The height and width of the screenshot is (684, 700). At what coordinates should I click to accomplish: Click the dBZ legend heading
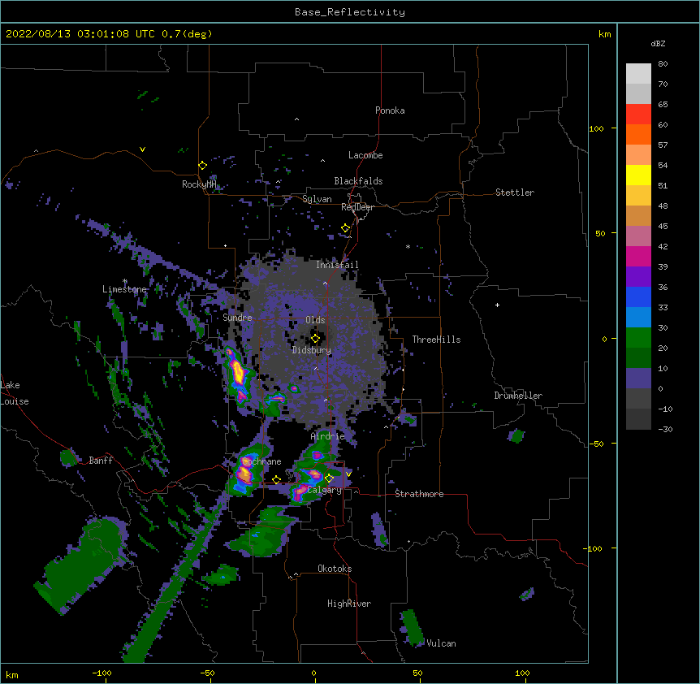(658, 44)
